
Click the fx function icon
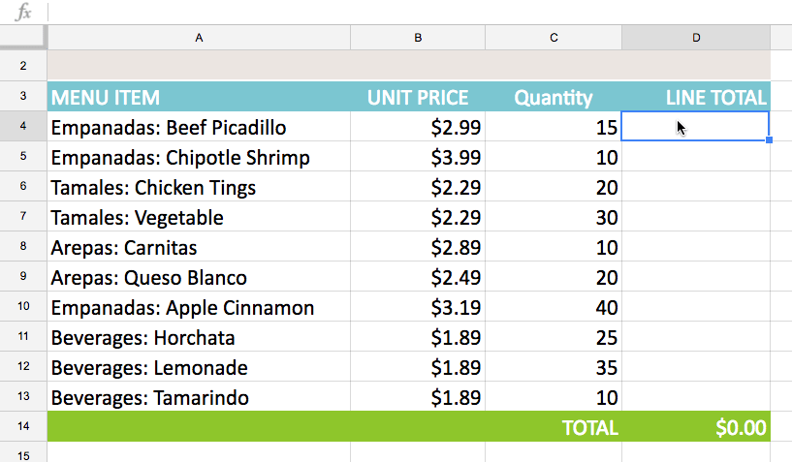click(24, 13)
